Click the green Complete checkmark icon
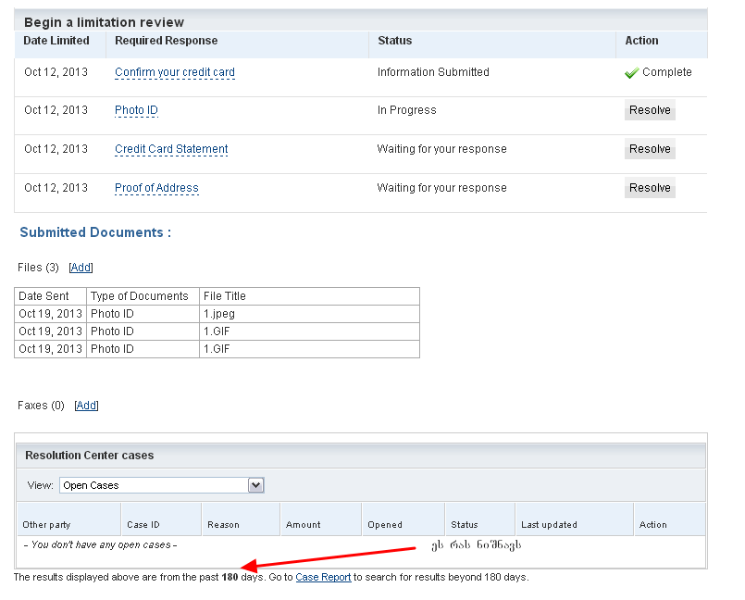 [632, 73]
